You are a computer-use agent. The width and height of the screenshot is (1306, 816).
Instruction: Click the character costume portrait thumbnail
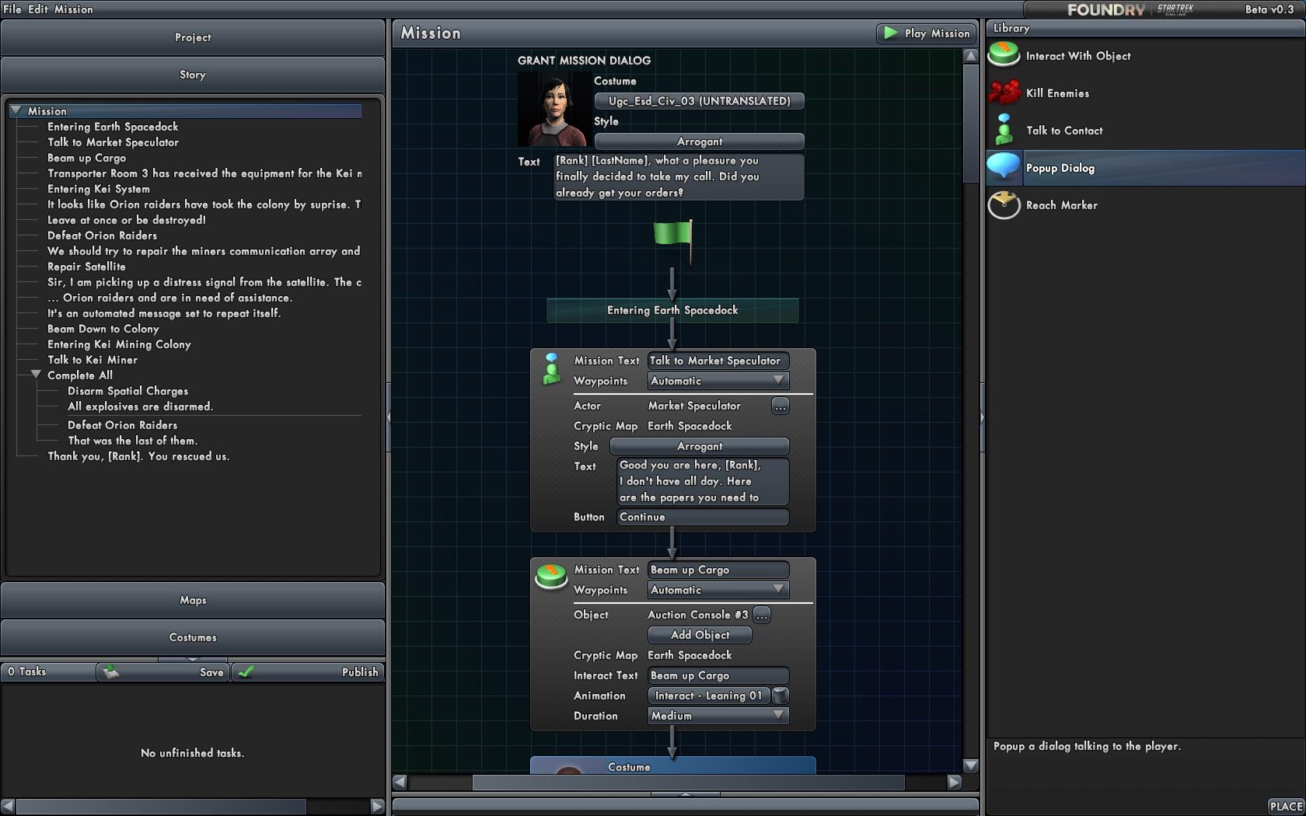554,110
